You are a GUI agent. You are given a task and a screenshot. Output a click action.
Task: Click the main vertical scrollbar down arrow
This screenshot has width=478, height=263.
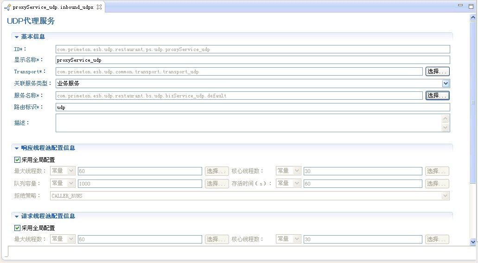[x=473, y=242]
